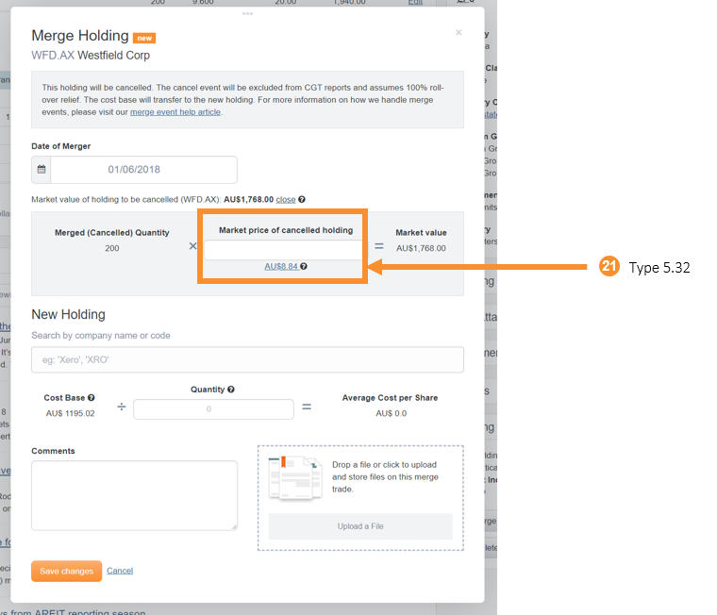Image resolution: width=717 pixels, height=615 pixels.
Task: Click the Upload a File button
Action: pos(360,526)
